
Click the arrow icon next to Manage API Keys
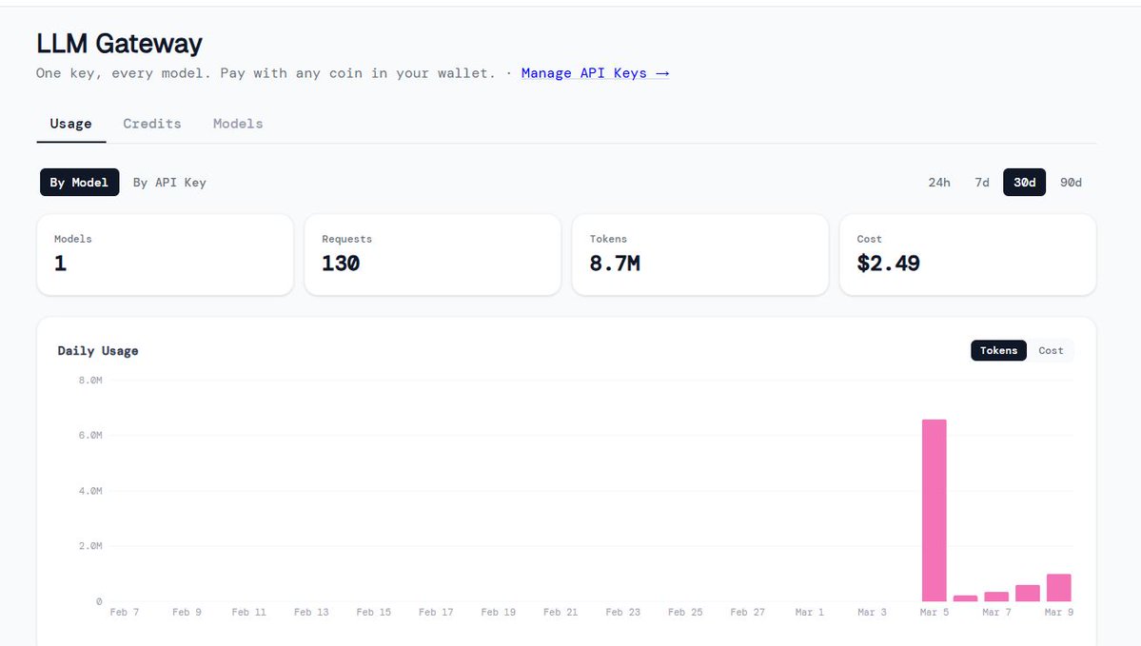pyautogui.click(x=663, y=72)
